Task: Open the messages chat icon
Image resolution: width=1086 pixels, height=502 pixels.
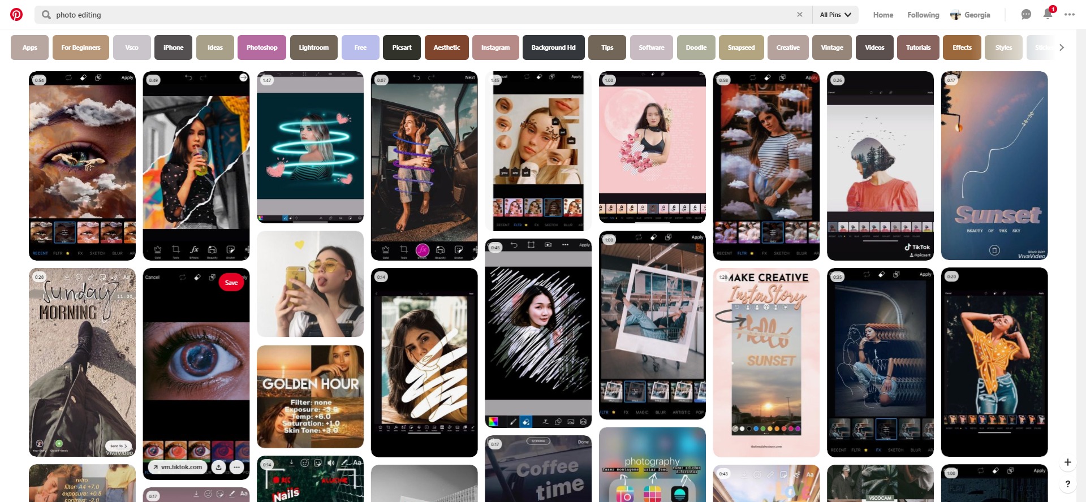Action: 1026,15
